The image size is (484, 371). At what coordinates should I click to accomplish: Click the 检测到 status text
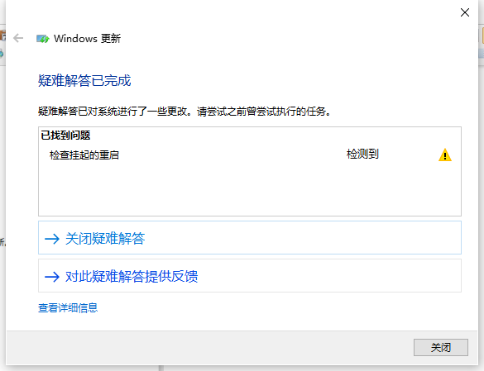coord(362,154)
